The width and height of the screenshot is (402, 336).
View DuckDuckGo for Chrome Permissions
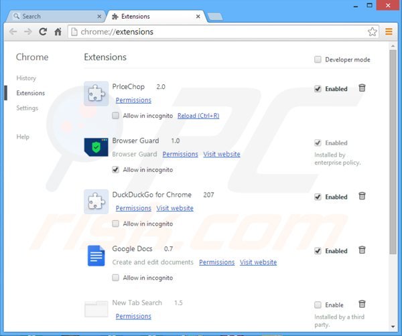point(133,208)
